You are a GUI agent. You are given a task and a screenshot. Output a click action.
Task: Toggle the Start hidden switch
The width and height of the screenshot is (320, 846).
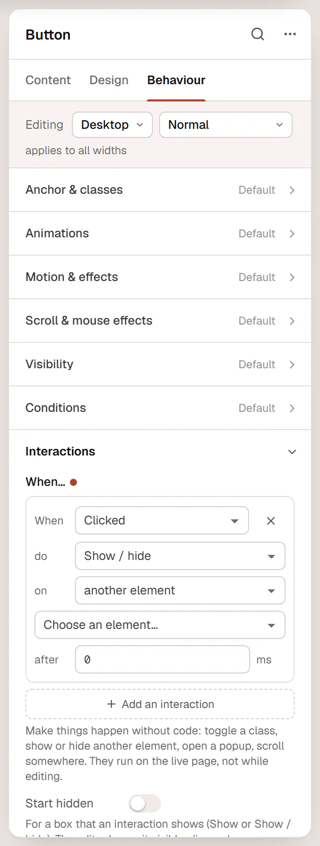point(145,803)
